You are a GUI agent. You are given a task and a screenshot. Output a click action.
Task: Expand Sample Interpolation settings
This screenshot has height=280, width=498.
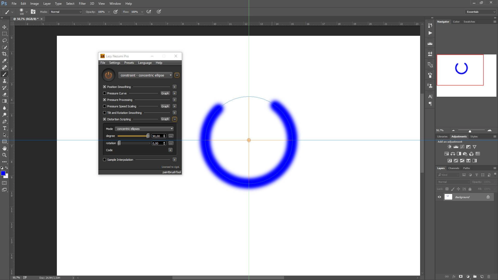coord(174,160)
